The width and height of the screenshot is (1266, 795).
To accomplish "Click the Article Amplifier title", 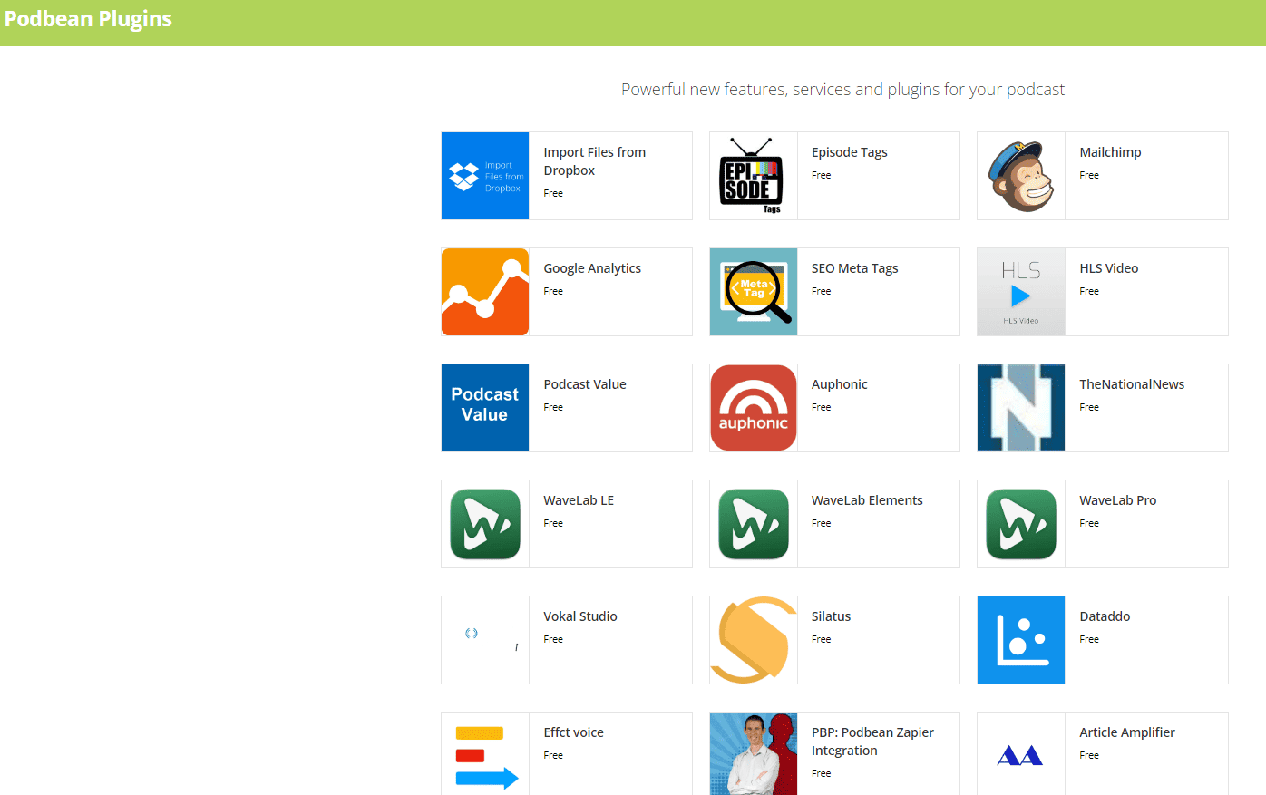I will pyautogui.click(x=1127, y=732).
